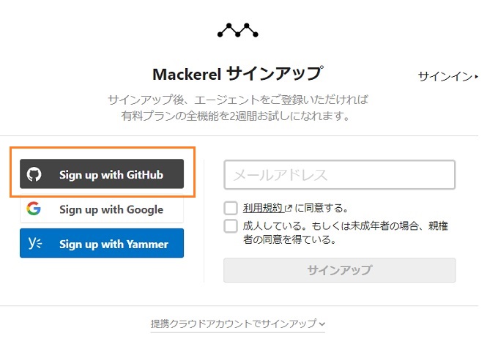Viewport: 498px width, 347px height.
Task: Click the Mackerel zigzag logo at top
Action: (x=237, y=30)
